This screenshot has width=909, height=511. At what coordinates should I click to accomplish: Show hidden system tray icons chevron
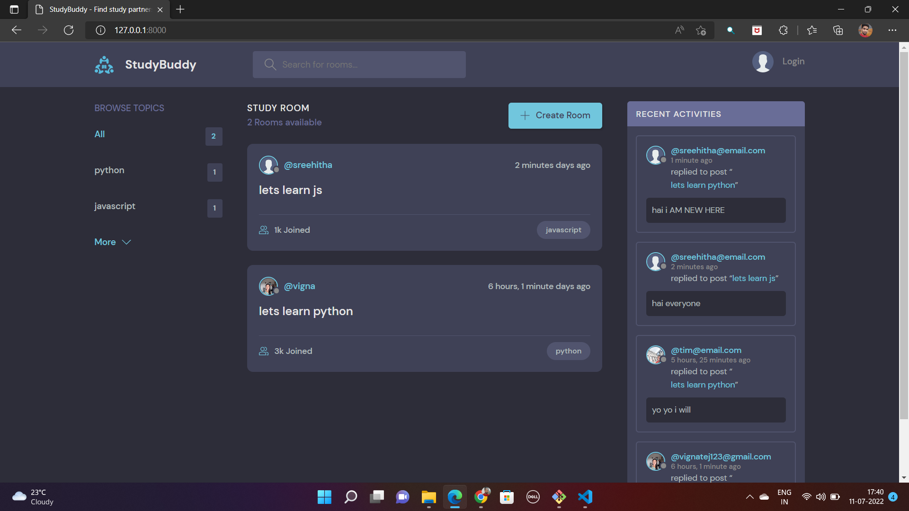[749, 497]
